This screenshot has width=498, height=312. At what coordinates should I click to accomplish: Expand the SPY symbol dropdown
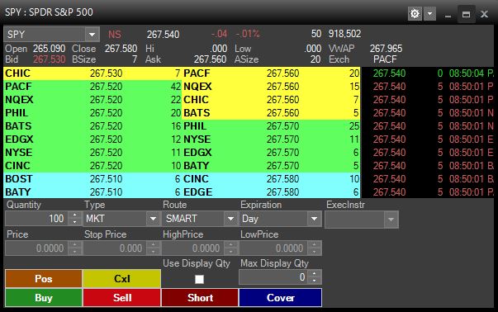92,35
